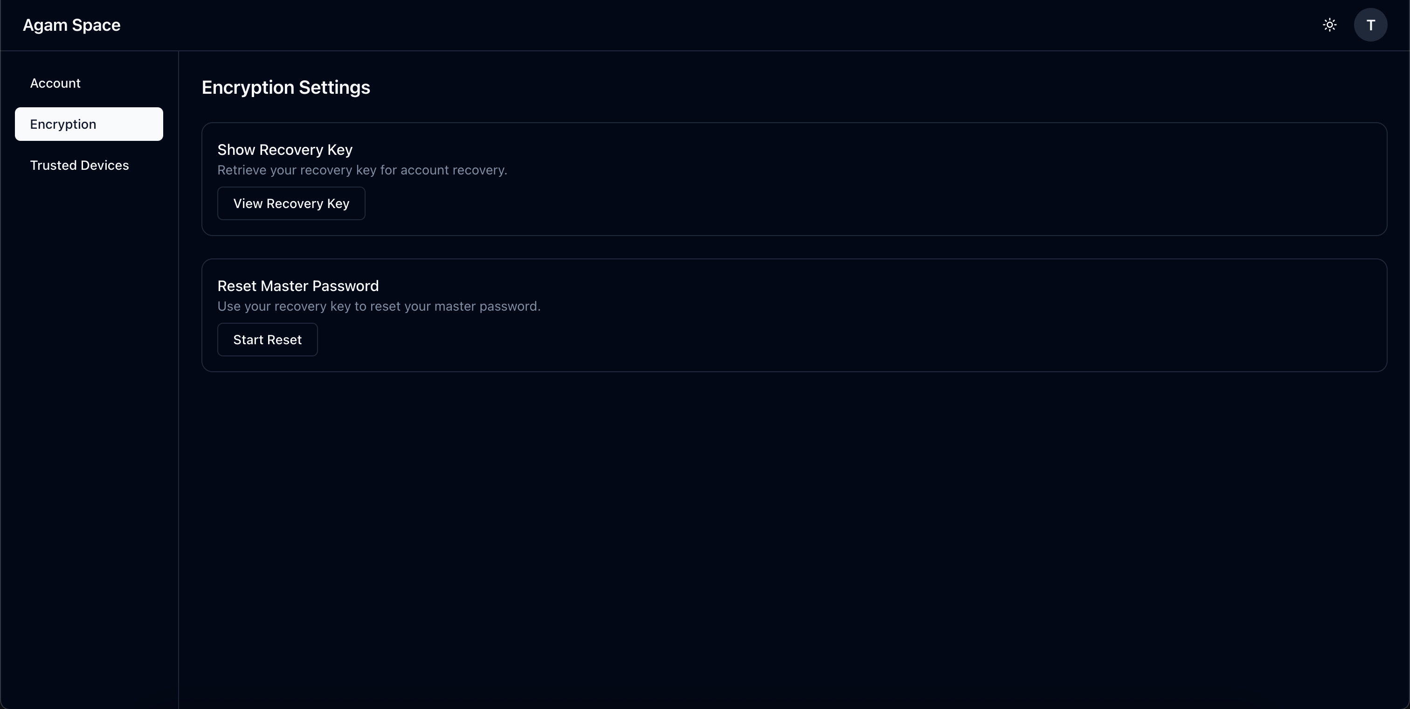This screenshot has width=1410, height=709.
Task: Go home via the Agam Space title
Action: 71,25
